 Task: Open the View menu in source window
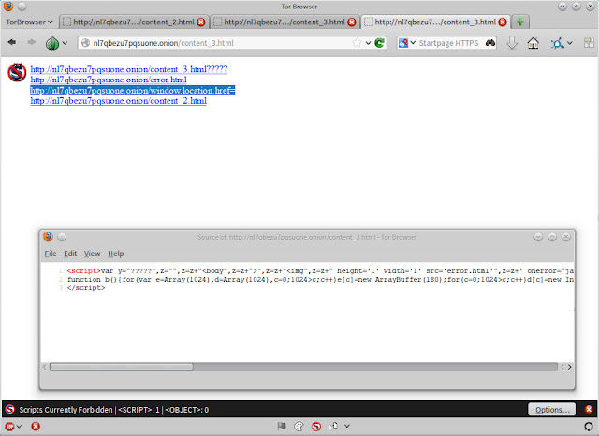[92, 254]
